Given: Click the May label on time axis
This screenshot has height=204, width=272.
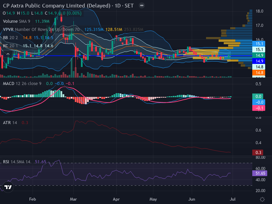Looking at the screenshot, I should [153, 199].
